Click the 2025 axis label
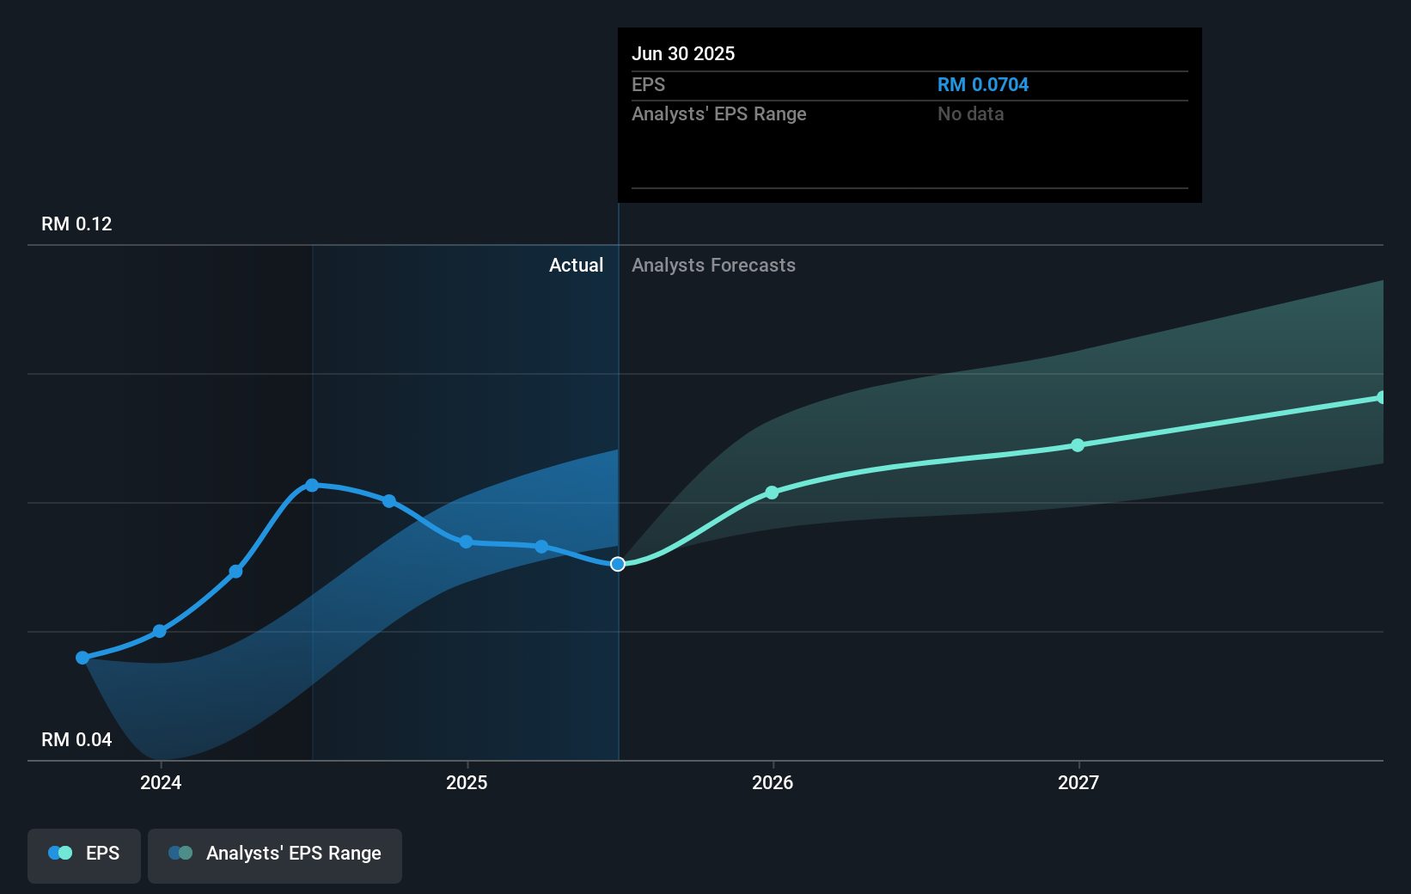 click(467, 782)
